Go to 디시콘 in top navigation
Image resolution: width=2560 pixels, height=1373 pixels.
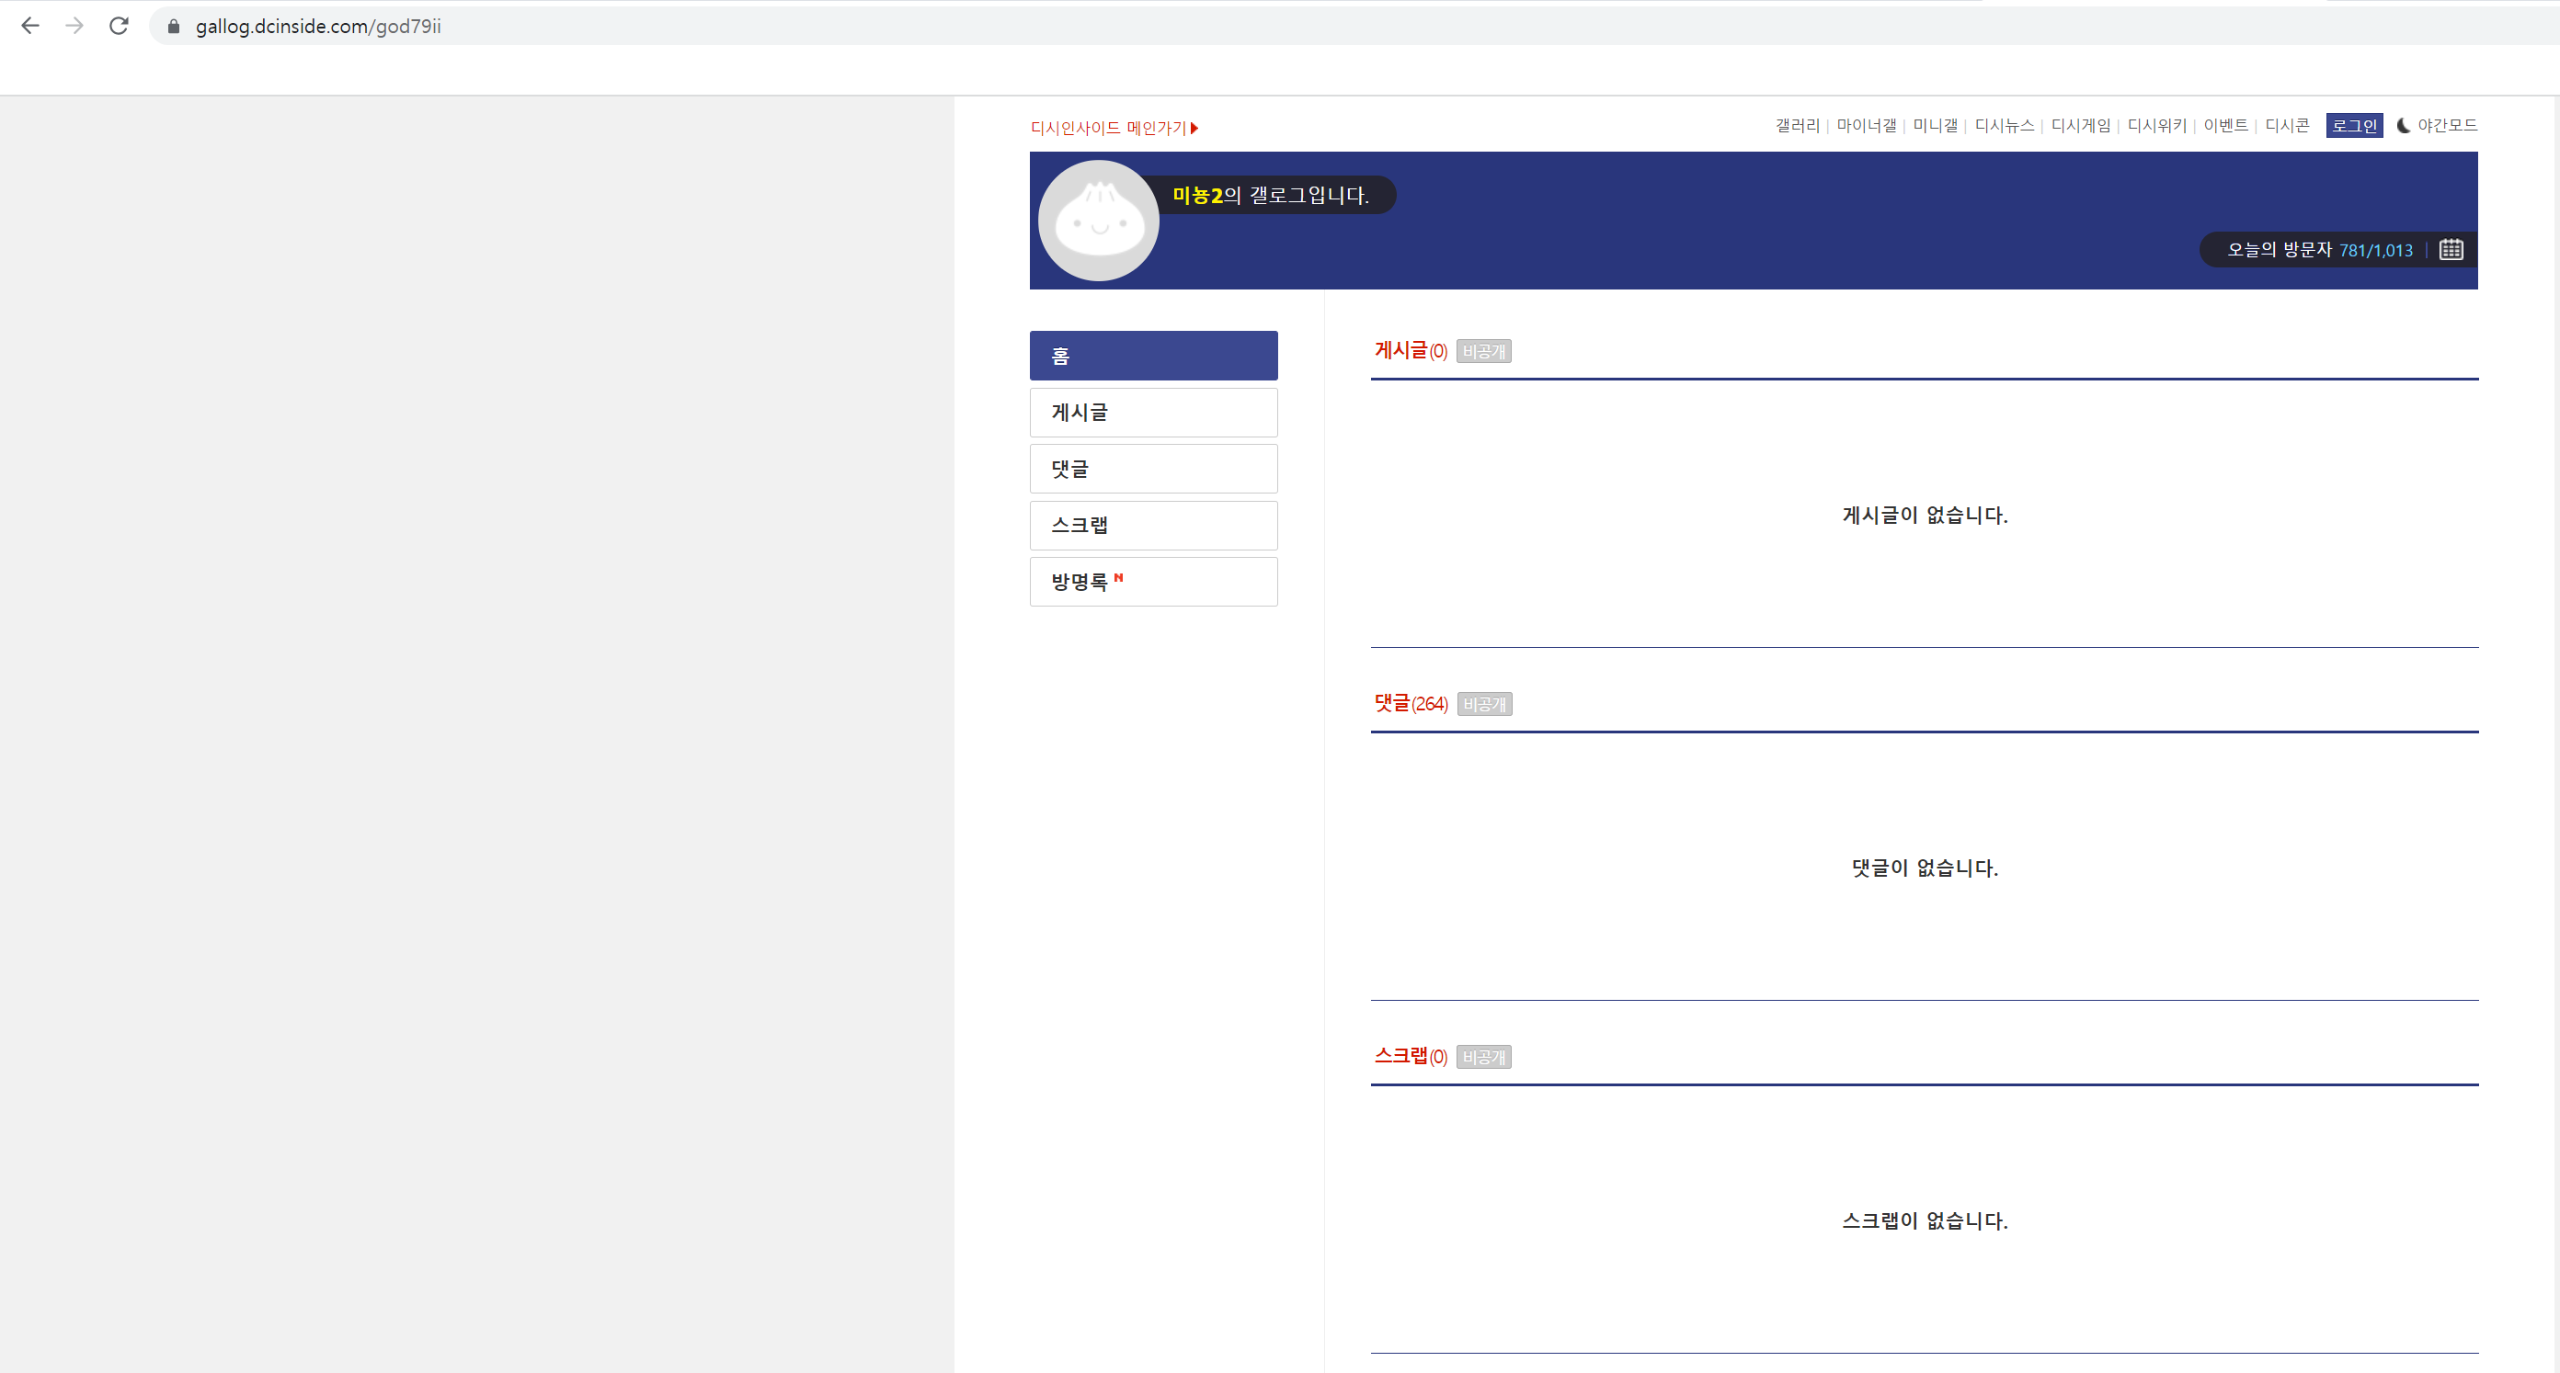2286,125
